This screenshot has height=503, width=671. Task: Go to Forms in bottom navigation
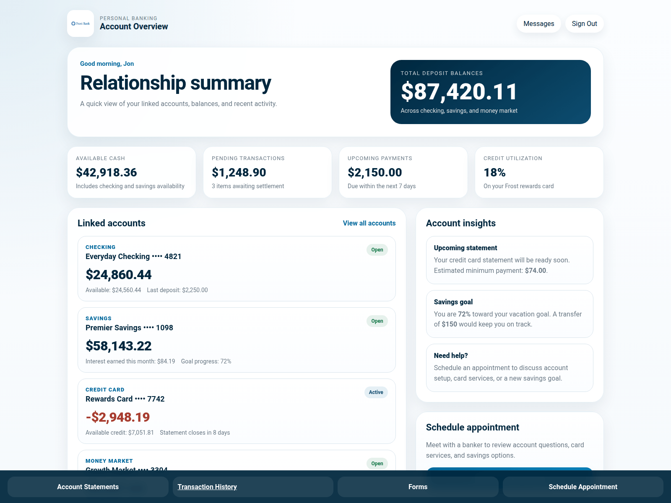tap(418, 487)
